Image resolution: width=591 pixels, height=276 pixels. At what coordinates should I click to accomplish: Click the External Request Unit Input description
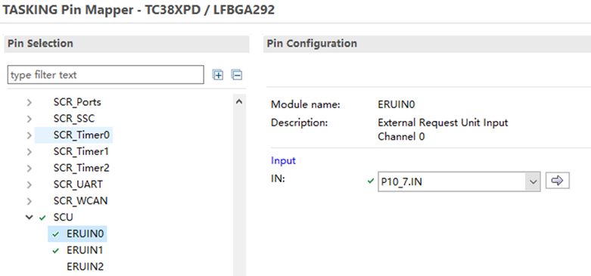(x=443, y=129)
